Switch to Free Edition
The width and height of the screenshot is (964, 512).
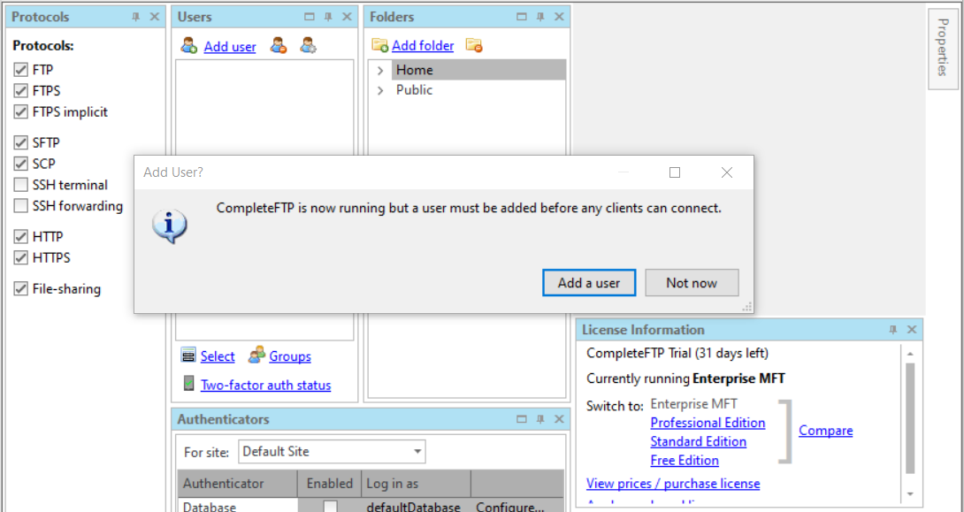pos(685,460)
